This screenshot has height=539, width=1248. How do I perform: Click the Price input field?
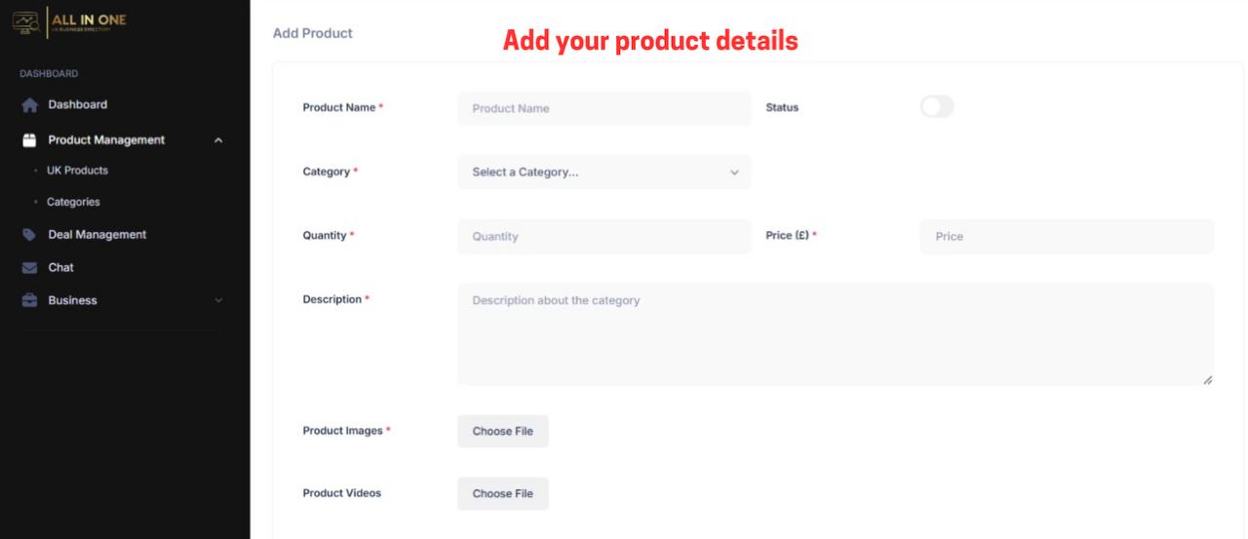1068,237
